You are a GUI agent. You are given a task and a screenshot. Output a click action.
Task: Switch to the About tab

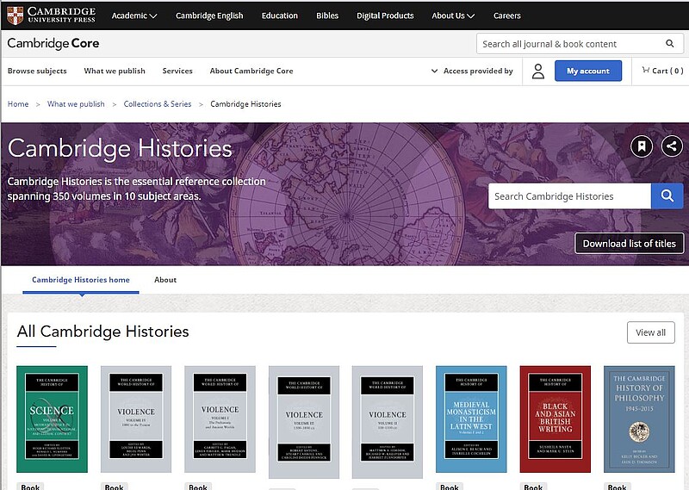click(x=165, y=280)
